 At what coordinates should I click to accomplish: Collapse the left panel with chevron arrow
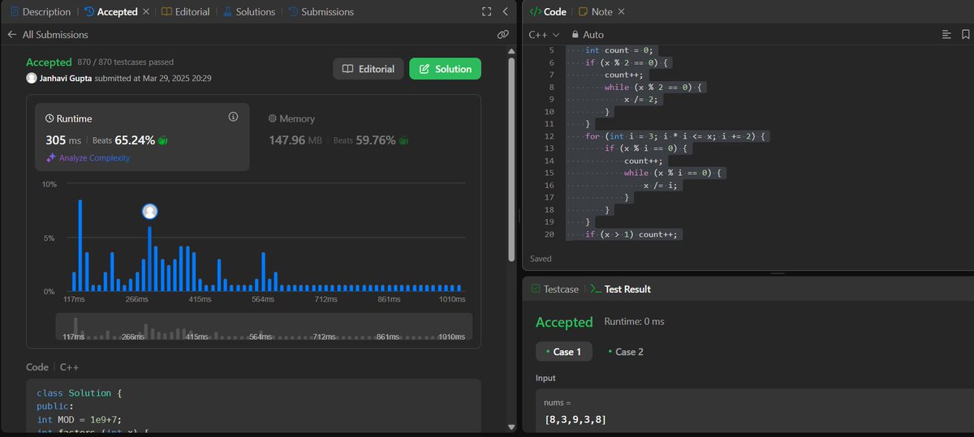[x=505, y=12]
